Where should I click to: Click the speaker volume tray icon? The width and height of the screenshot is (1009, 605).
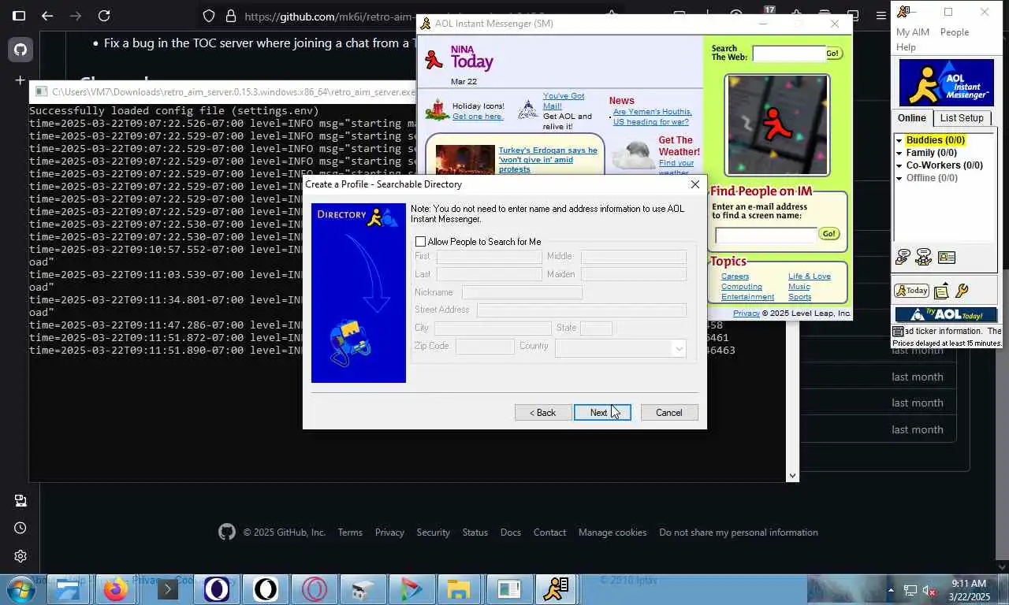pyautogui.click(x=930, y=591)
